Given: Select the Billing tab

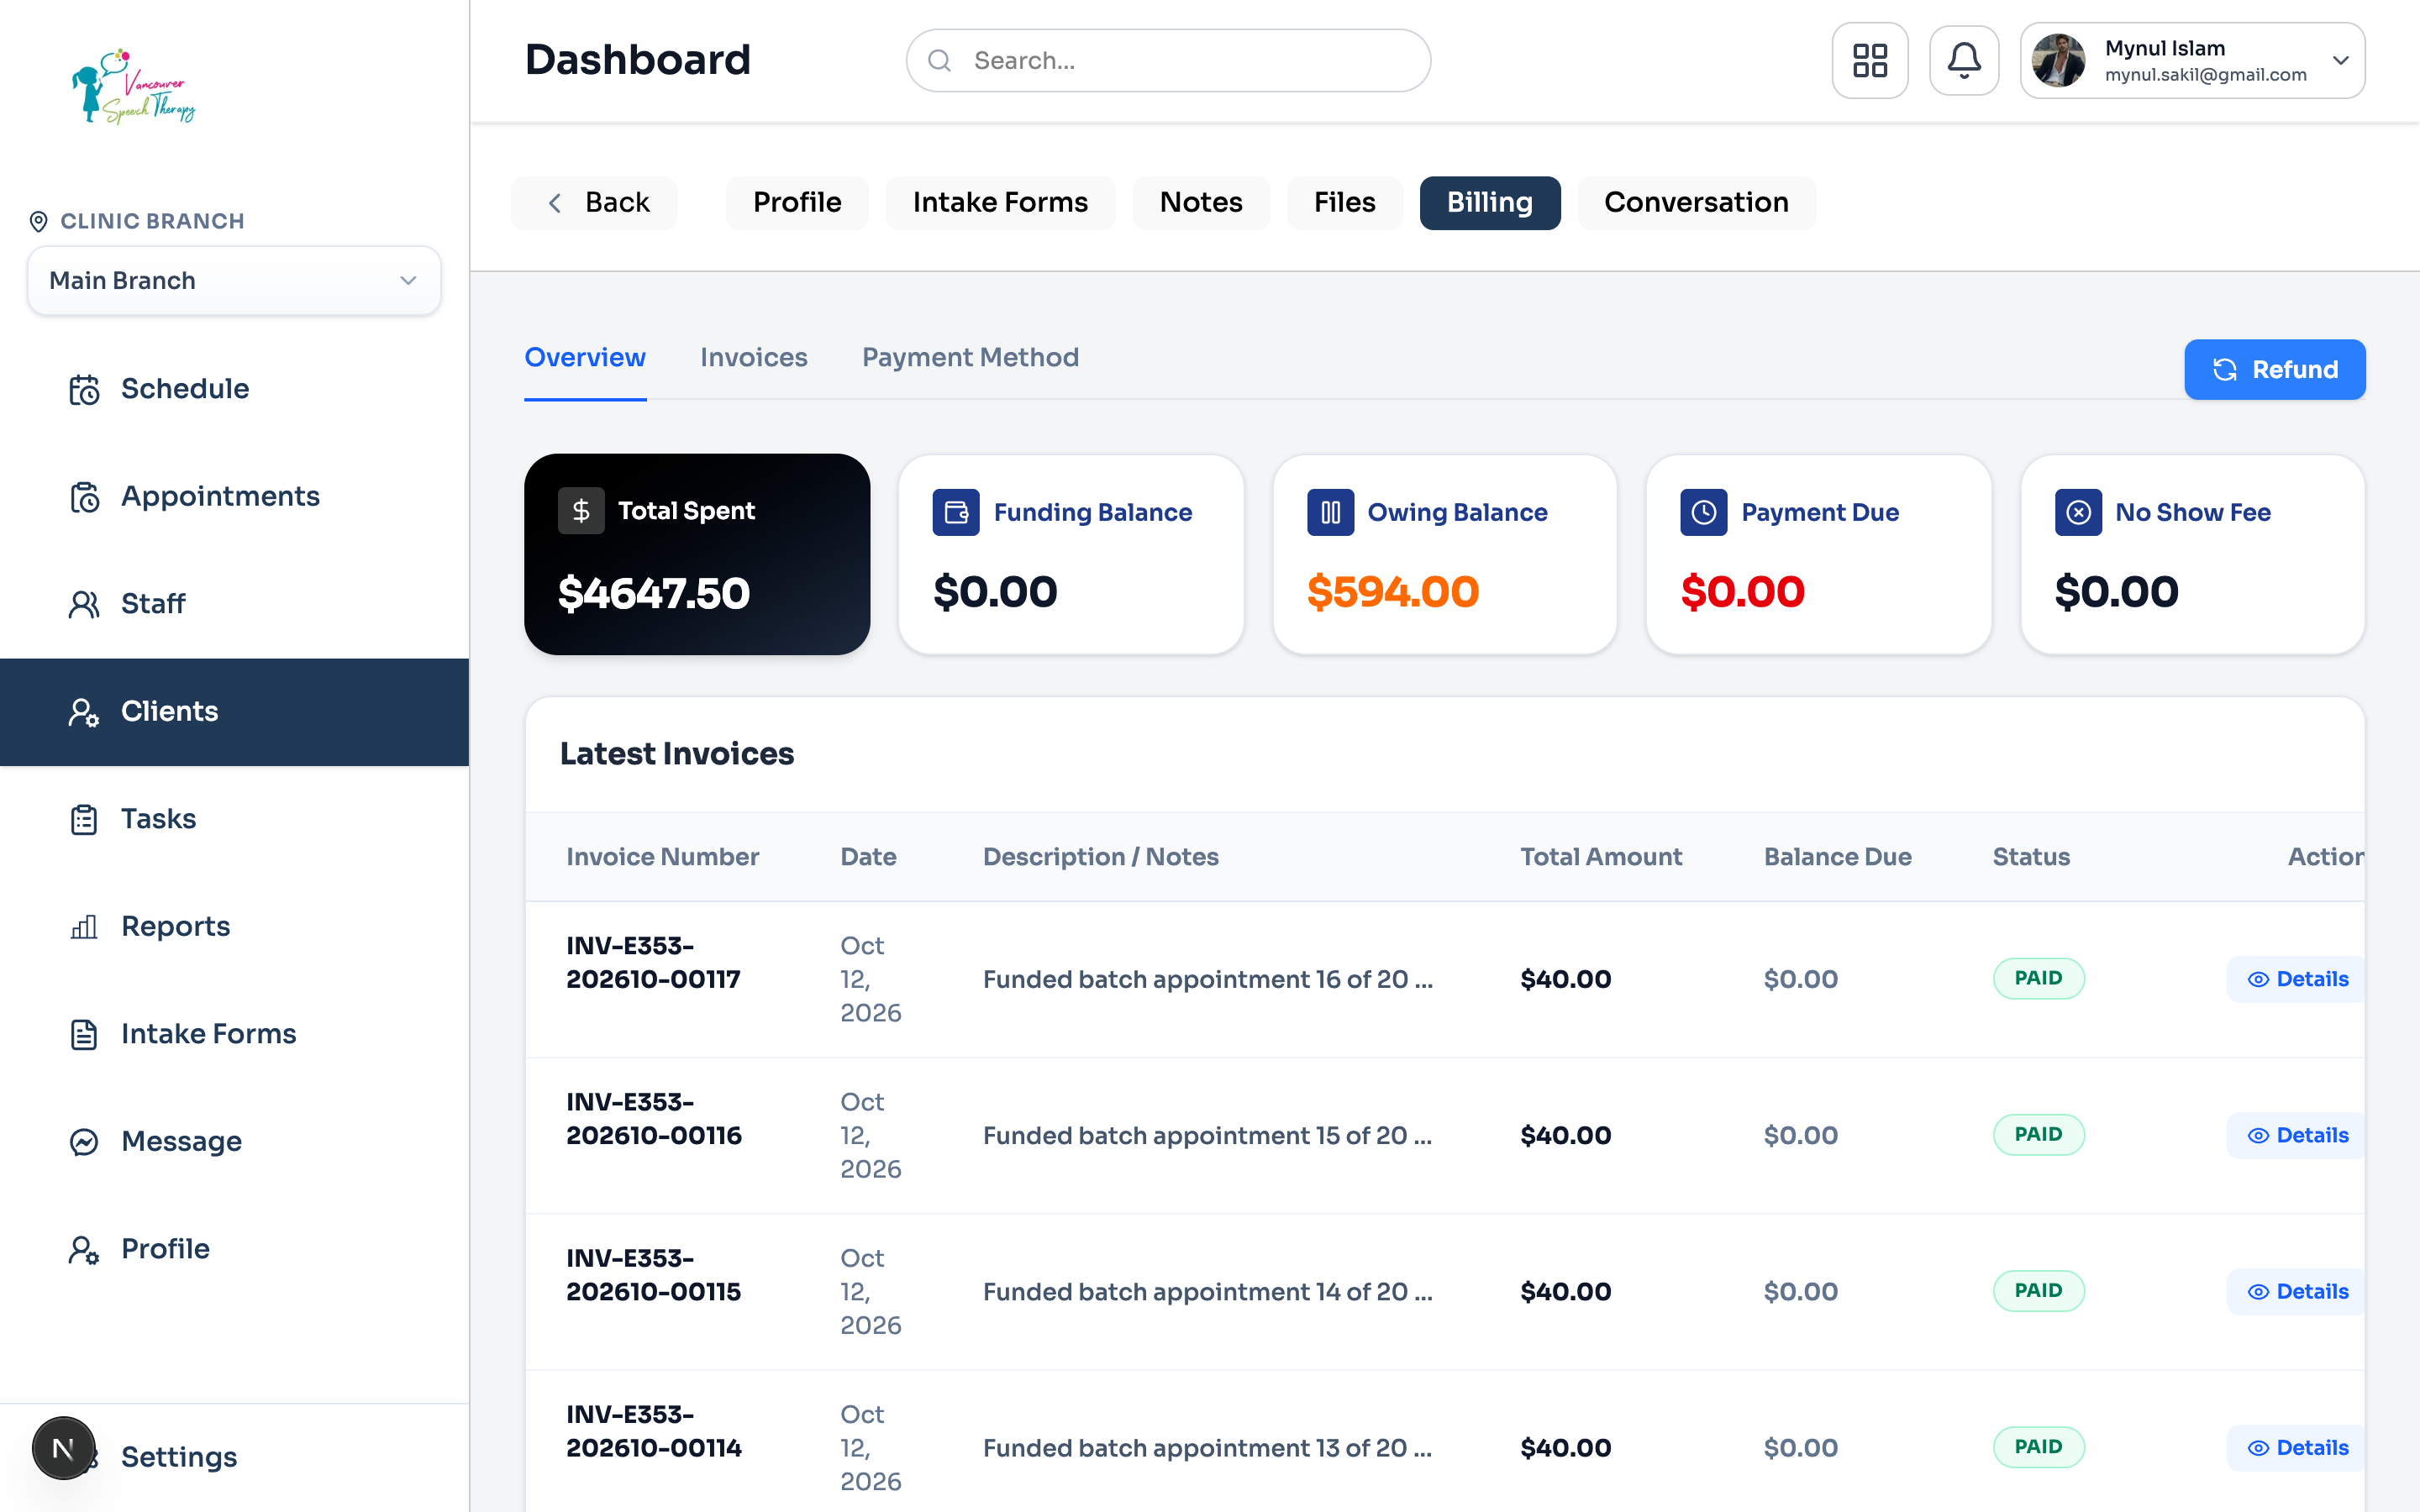Looking at the screenshot, I should click(1490, 203).
